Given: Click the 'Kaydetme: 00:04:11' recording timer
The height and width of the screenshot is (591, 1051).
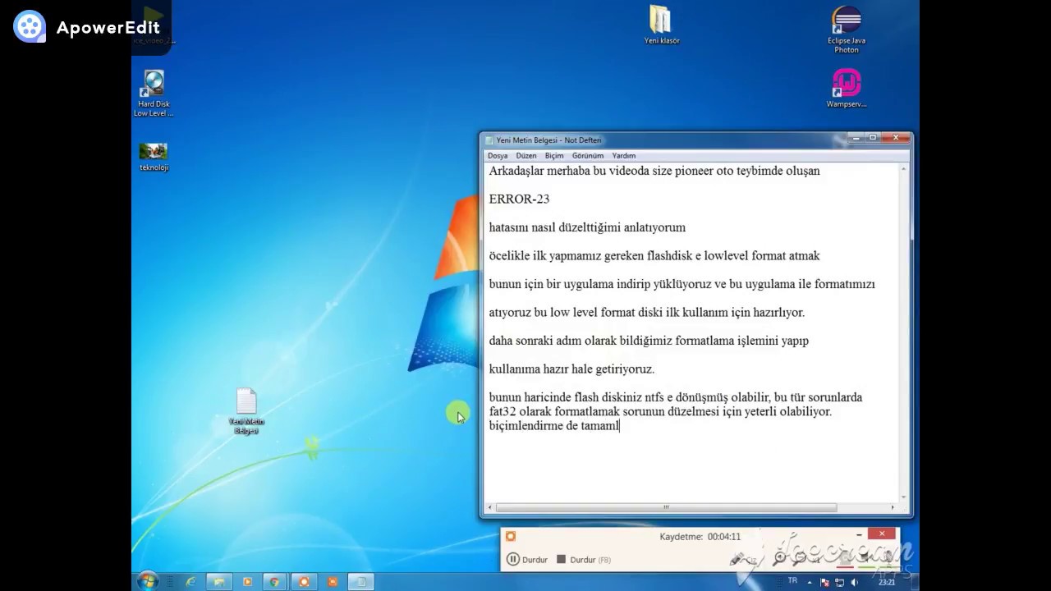Looking at the screenshot, I should tap(700, 536).
